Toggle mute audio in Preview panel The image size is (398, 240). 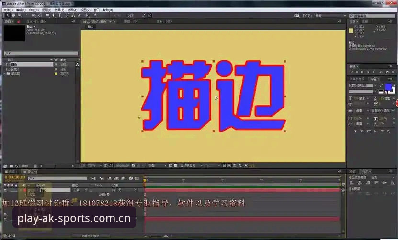(x=381, y=72)
